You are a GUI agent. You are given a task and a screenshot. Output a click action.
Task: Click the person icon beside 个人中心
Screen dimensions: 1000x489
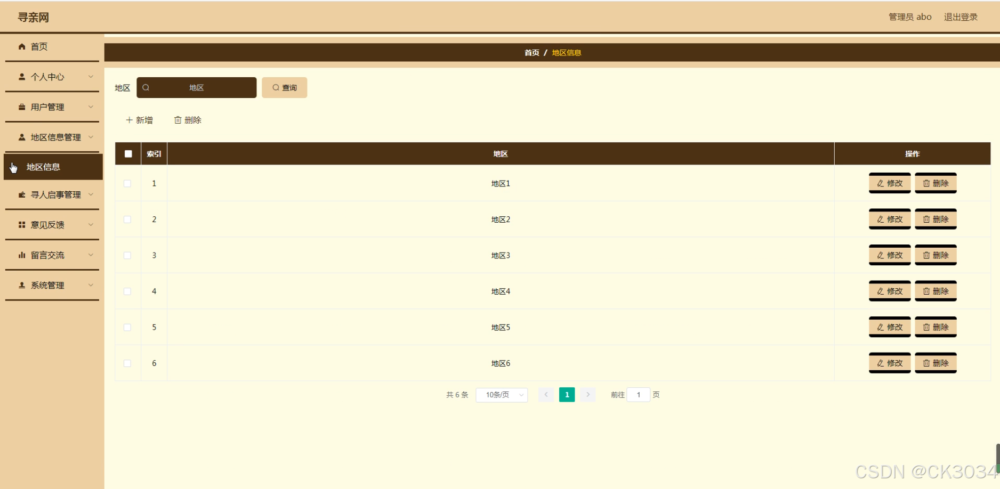tap(22, 77)
